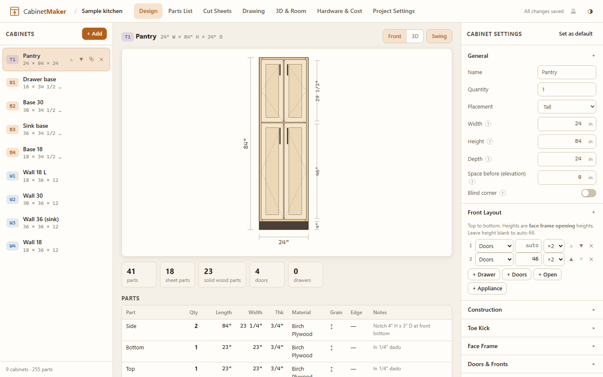Expand the Construction section
This screenshot has width=603, height=377.
tap(532, 310)
